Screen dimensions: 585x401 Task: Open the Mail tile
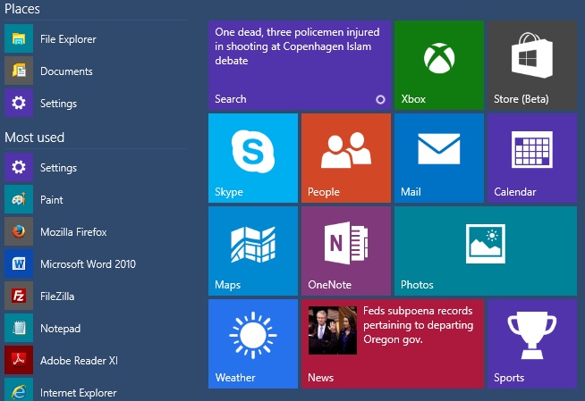pyautogui.click(x=439, y=158)
